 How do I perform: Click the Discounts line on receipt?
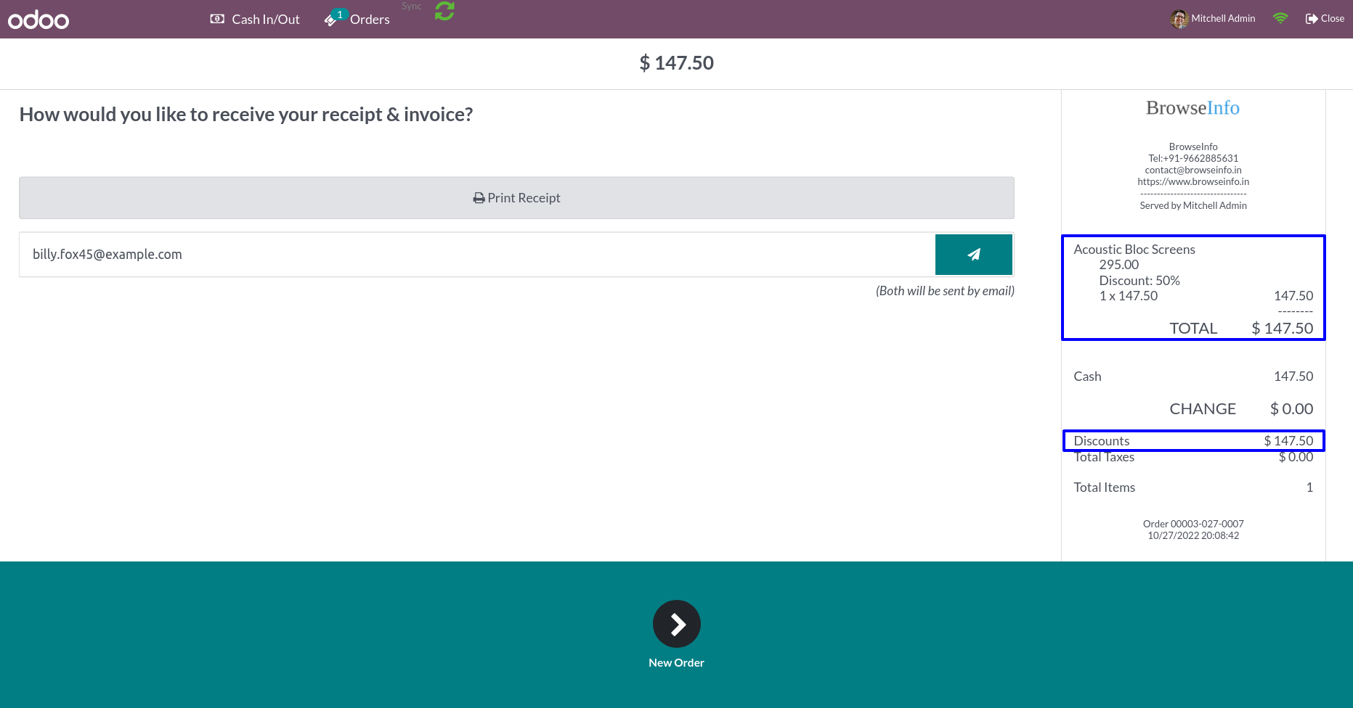click(x=1193, y=441)
